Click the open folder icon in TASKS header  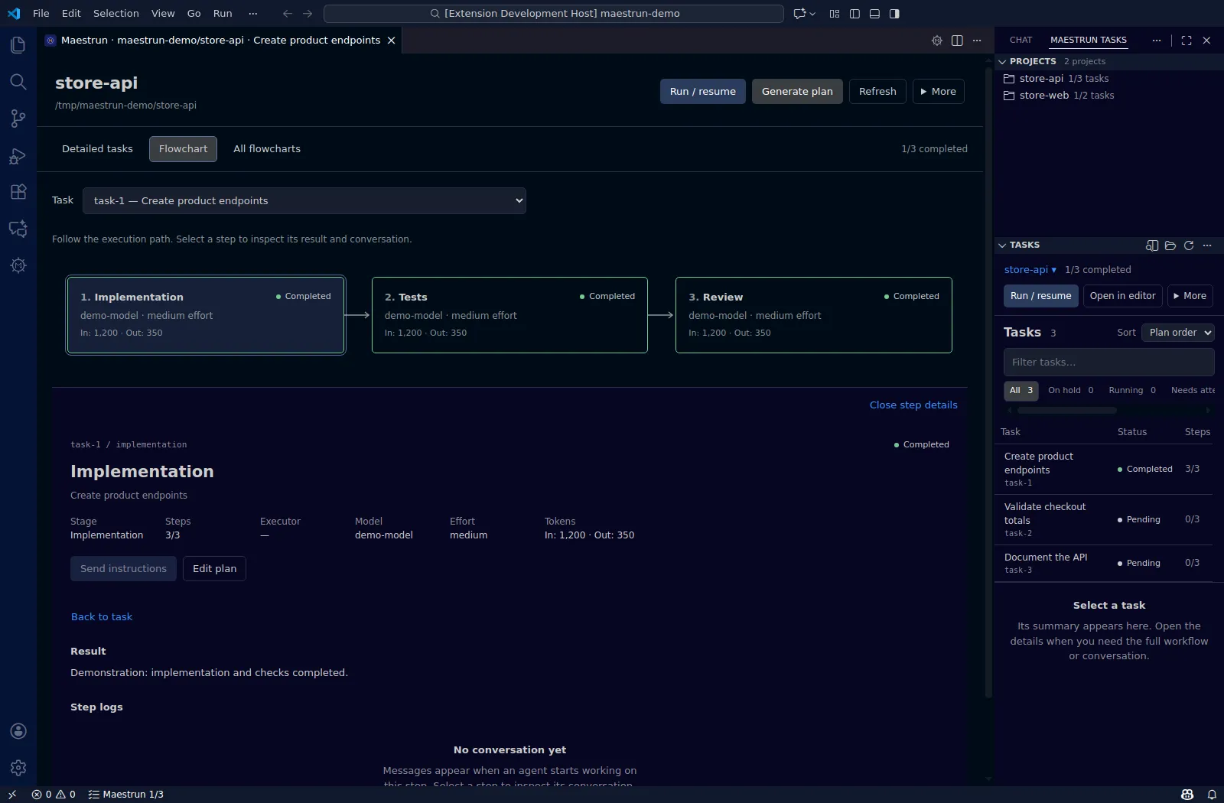click(1170, 245)
